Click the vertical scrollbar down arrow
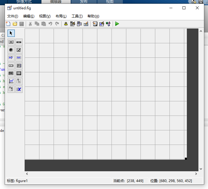The height and width of the screenshot is (189, 208). pos(201,169)
